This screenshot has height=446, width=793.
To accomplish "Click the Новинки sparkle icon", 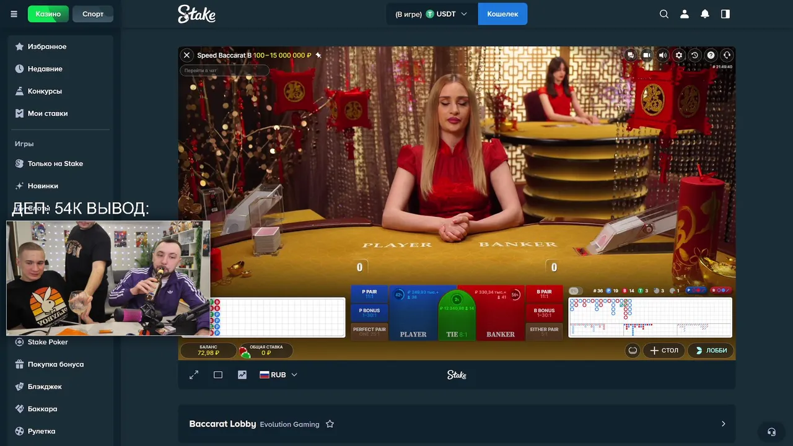I will [19, 186].
